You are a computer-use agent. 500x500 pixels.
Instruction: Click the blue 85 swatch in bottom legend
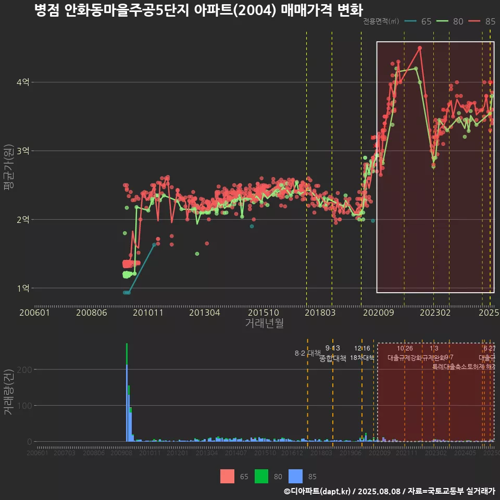pyautogui.click(x=296, y=477)
